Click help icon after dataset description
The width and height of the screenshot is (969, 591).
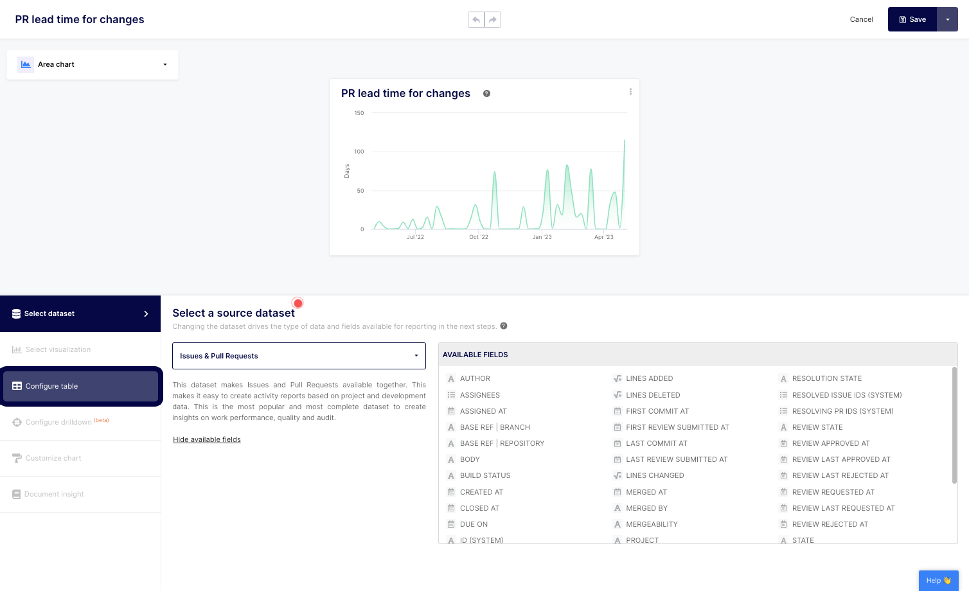(504, 326)
